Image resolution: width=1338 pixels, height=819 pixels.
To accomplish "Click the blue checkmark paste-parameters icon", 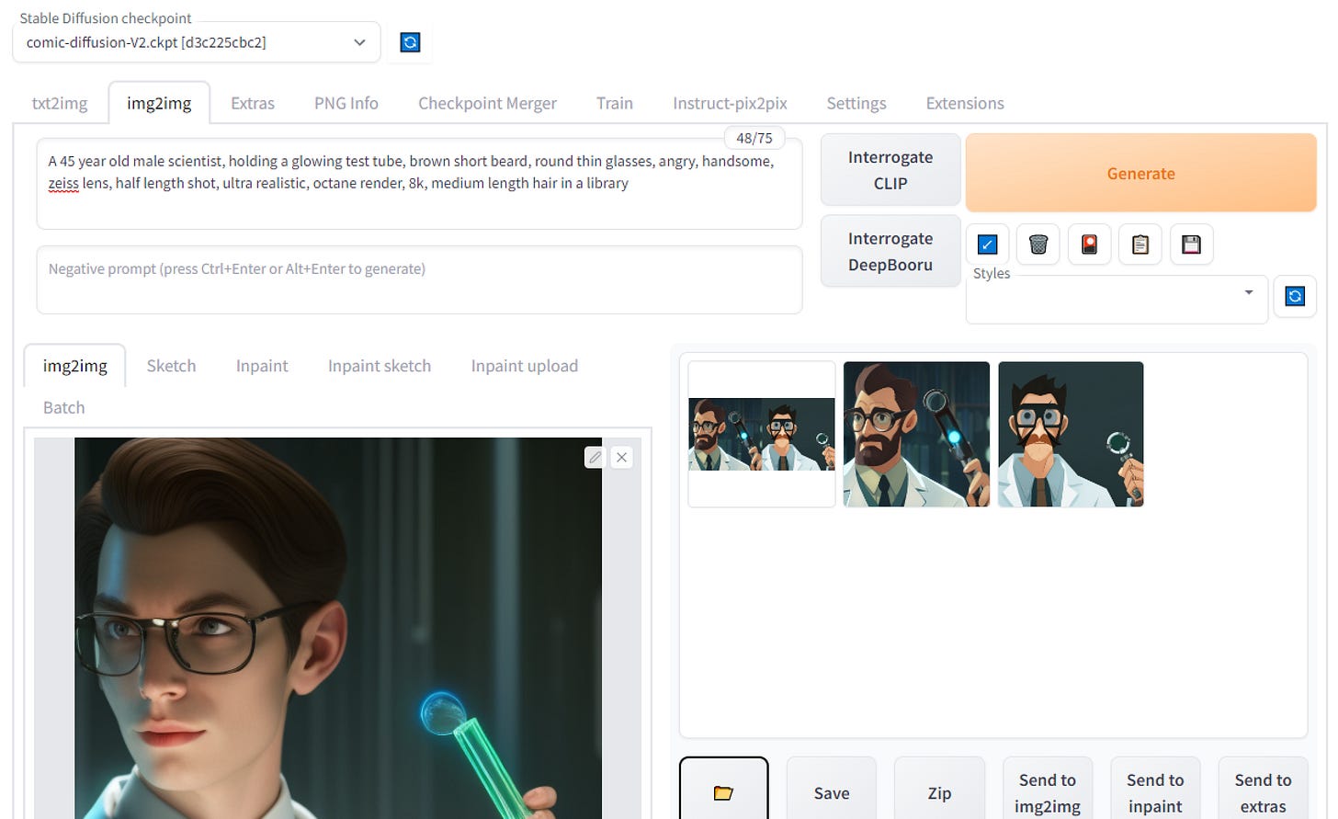I will click(986, 245).
